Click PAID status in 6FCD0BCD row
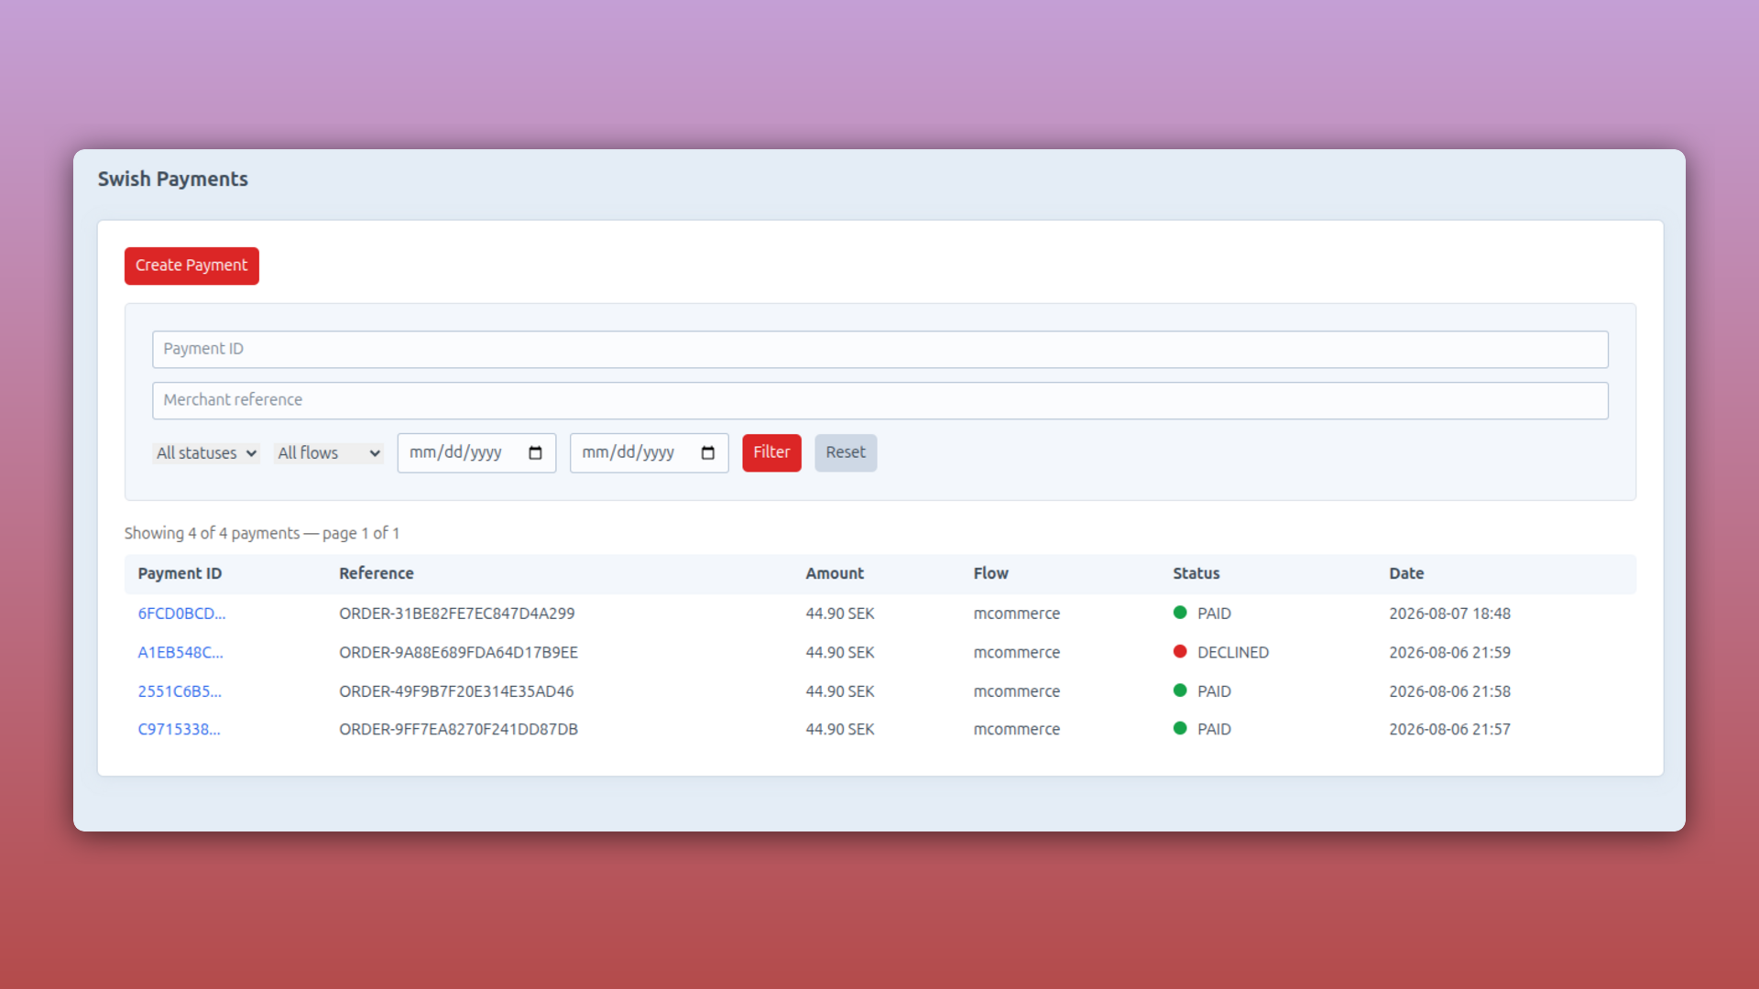 (x=1214, y=614)
